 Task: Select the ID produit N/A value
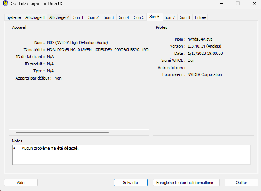[x=50, y=64]
